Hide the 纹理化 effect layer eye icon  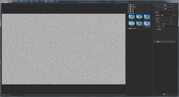coord(155,42)
